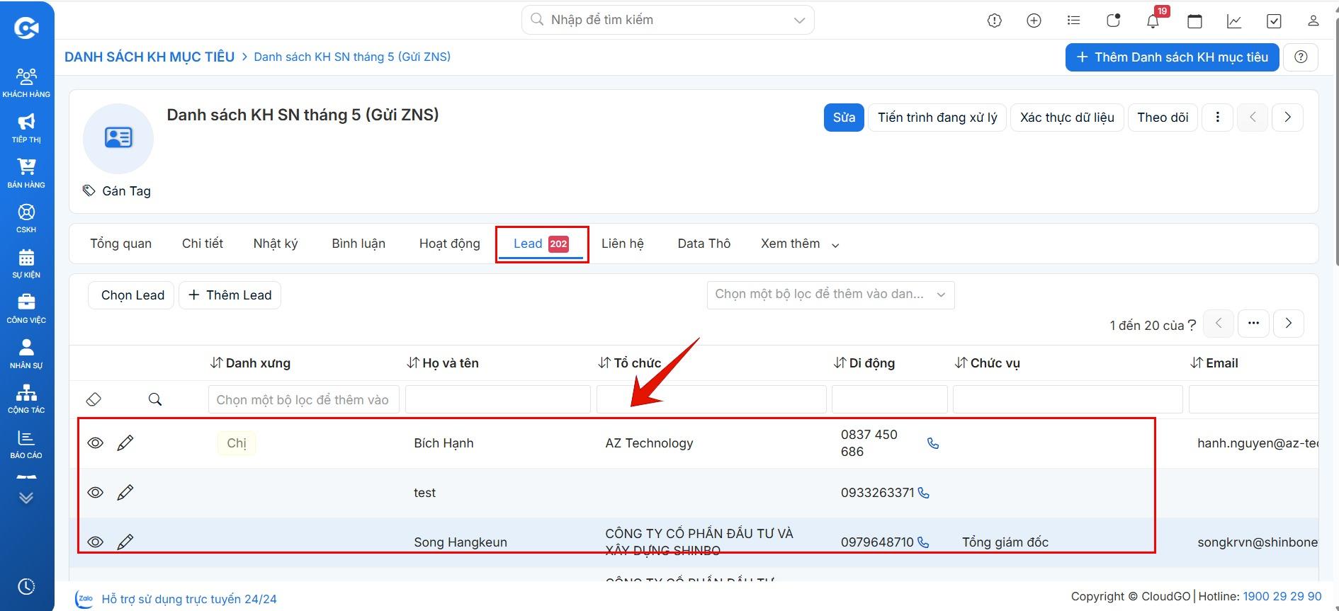
Task: Edit the Bích Hạnh lead row
Action: coord(125,443)
